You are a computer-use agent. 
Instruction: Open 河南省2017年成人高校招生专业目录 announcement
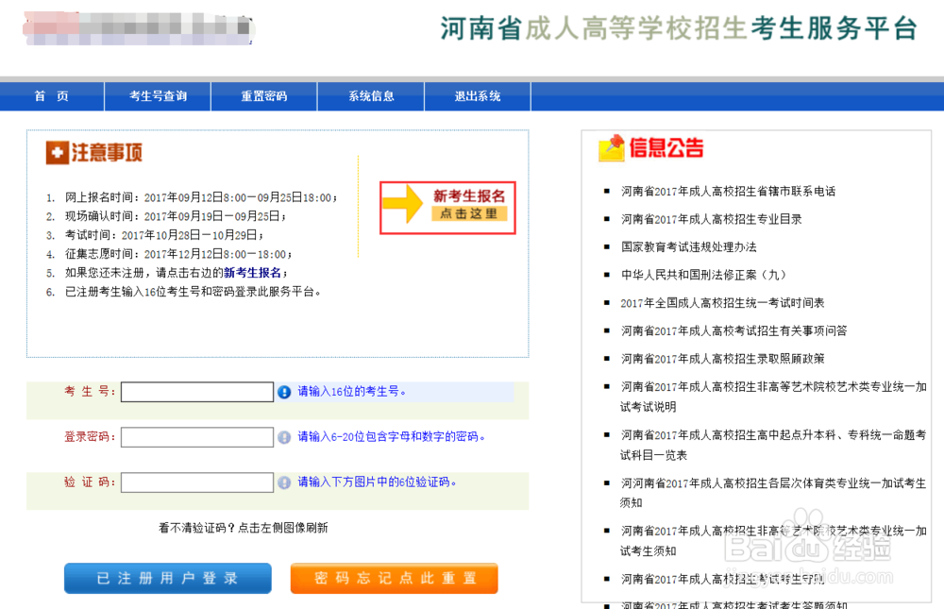coord(711,219)
